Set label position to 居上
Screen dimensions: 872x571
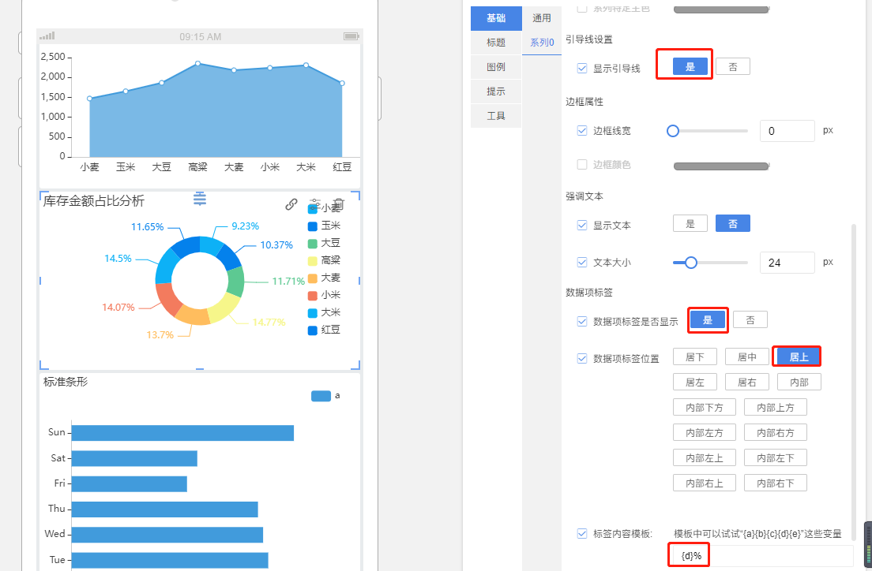(799, 356)
